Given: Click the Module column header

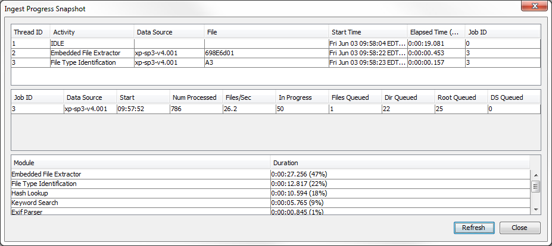Looking at the screenshot, I should 141,163.
